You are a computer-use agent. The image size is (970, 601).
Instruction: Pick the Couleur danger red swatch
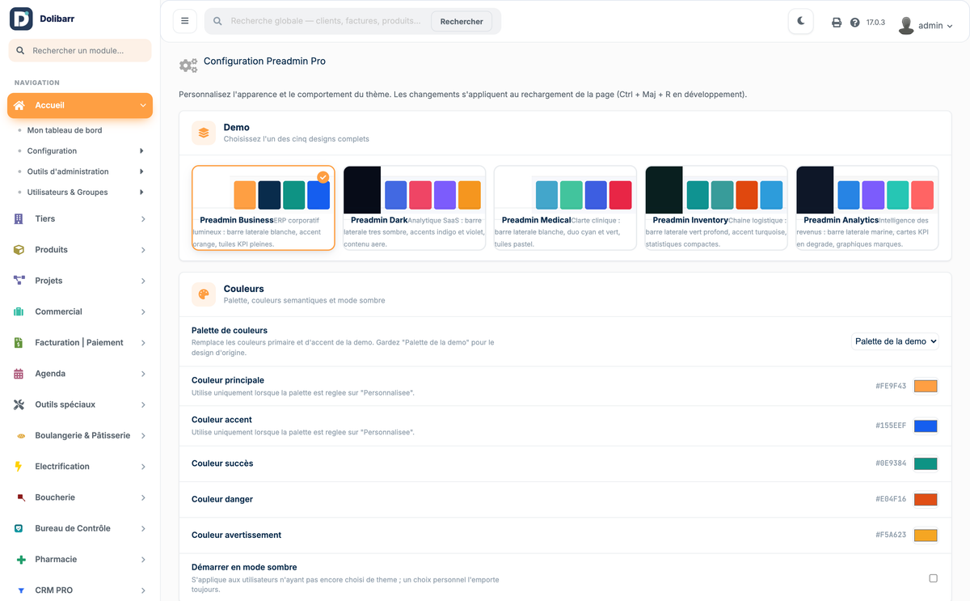[x=926, y=500]
